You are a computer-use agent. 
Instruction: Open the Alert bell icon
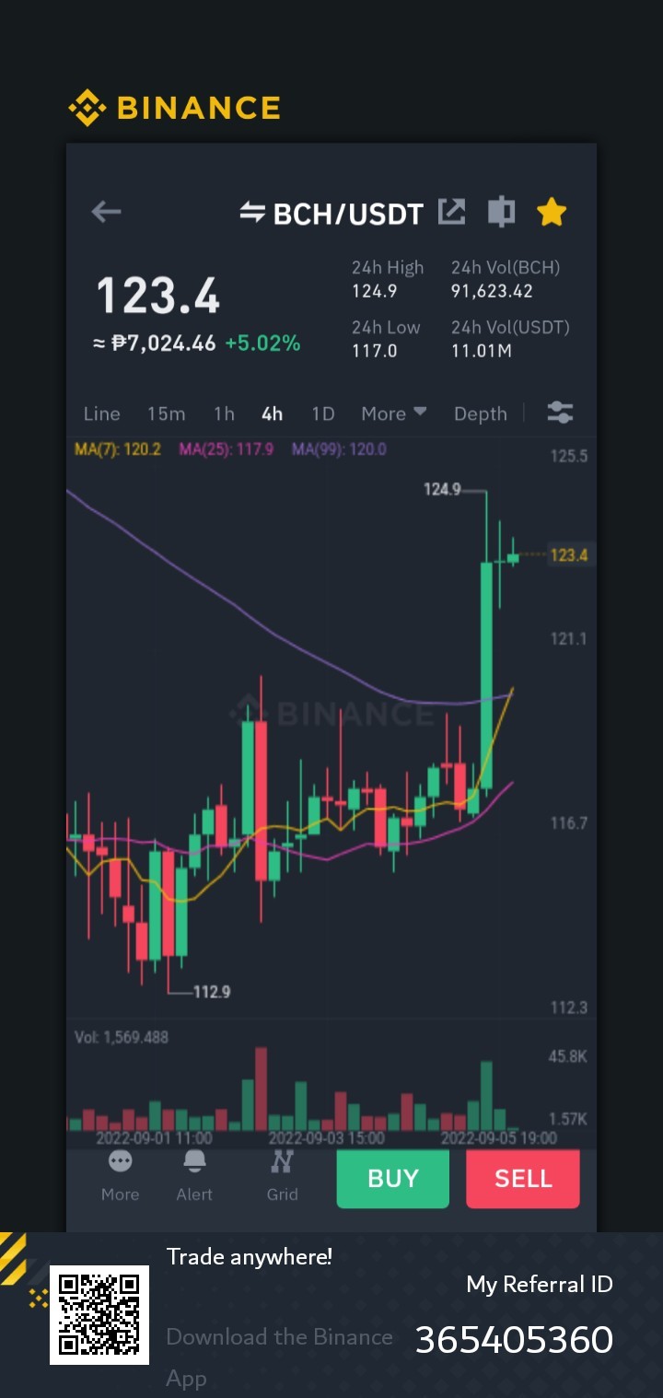click(194, 1161)
